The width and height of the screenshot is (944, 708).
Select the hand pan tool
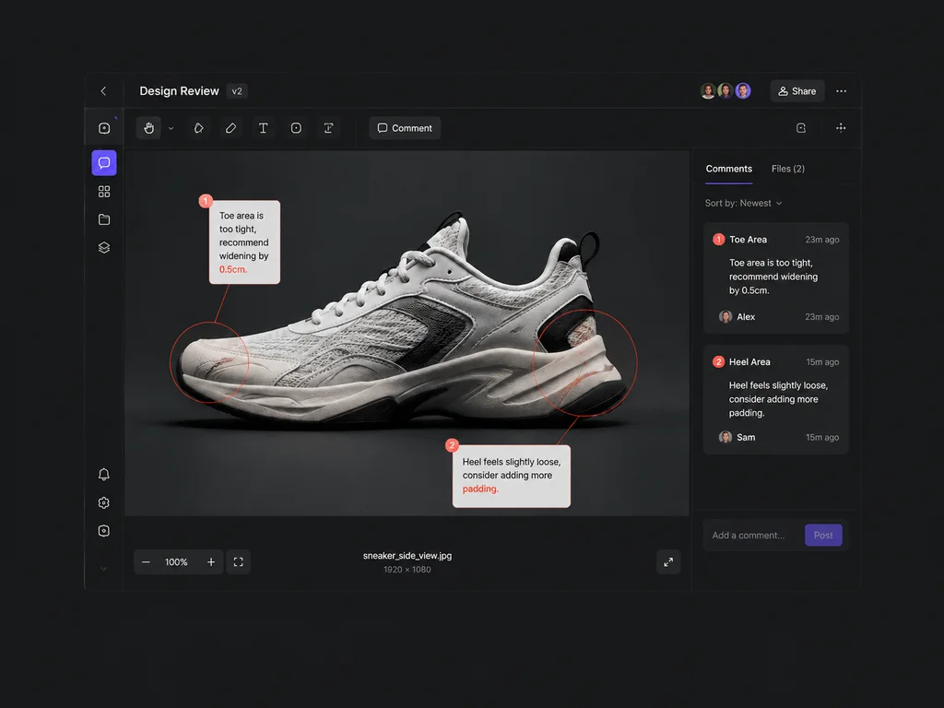pyautogui.click(x=148, y=127)
